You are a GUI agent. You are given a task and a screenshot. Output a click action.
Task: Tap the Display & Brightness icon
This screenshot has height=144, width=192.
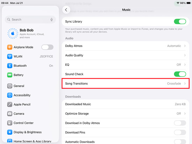click(x=10, y=132)
